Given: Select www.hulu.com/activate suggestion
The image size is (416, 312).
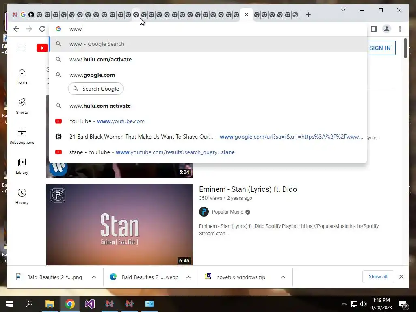Looking at the screenshot, I should click(x=208, y=59).
